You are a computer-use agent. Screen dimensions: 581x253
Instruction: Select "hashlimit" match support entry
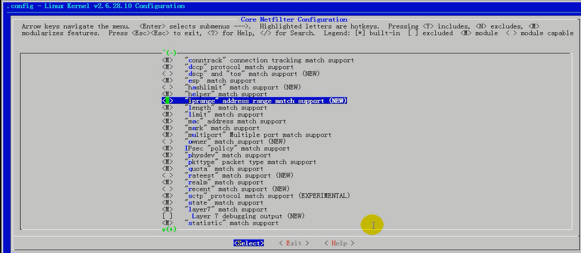coord(243,87)
